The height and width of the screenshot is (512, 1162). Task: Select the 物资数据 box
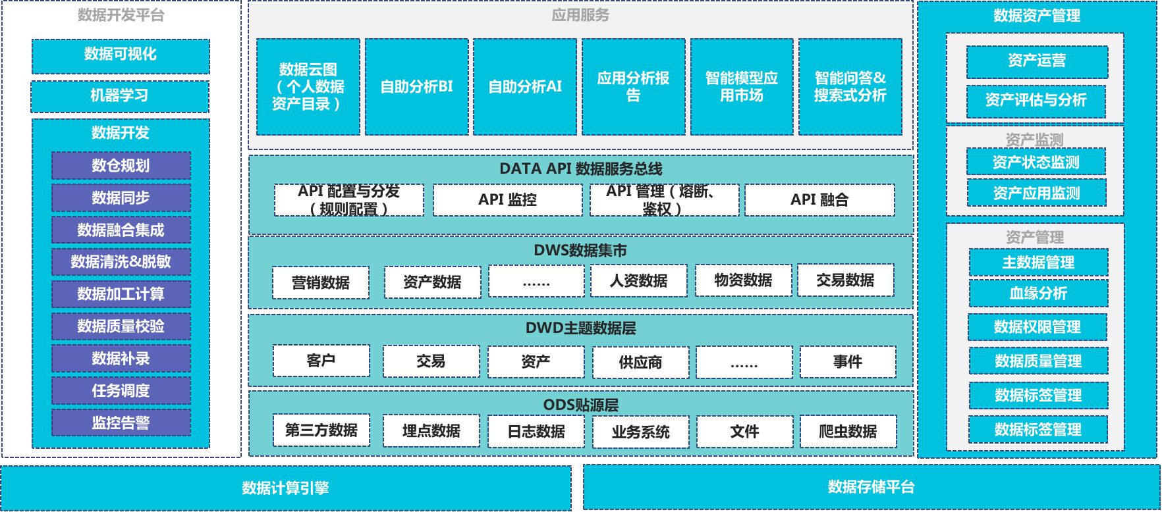click(744, 281)
